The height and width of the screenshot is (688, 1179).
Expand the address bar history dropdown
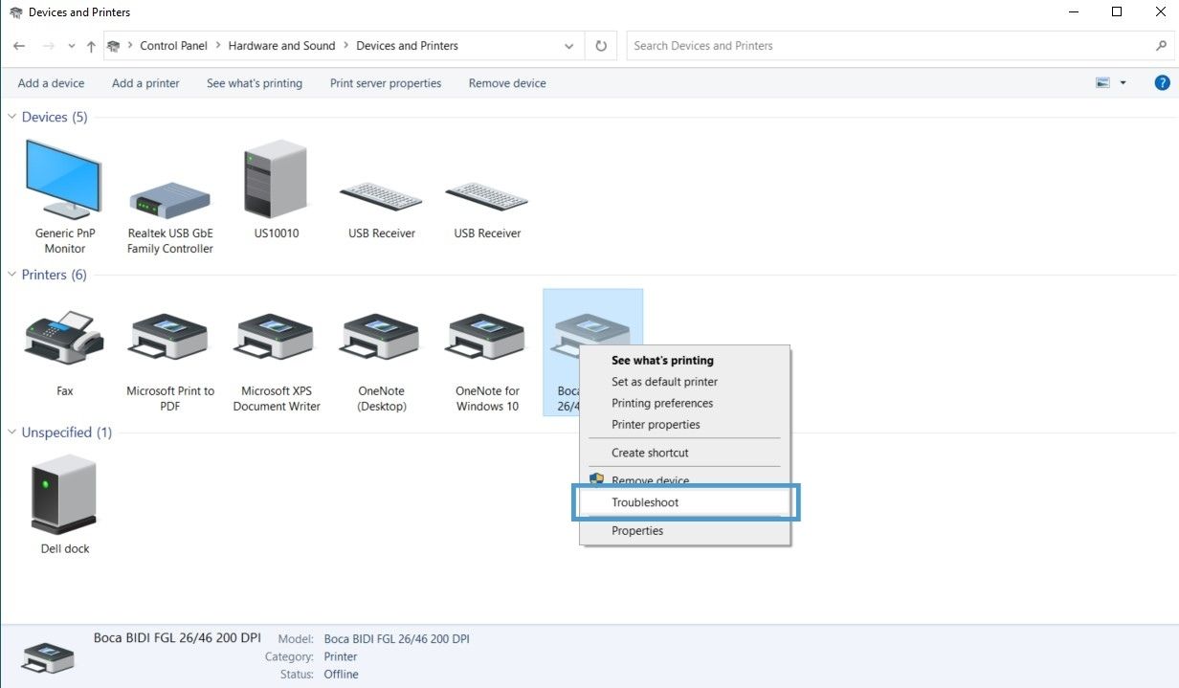pyautogui.click(x=569, y=46)
